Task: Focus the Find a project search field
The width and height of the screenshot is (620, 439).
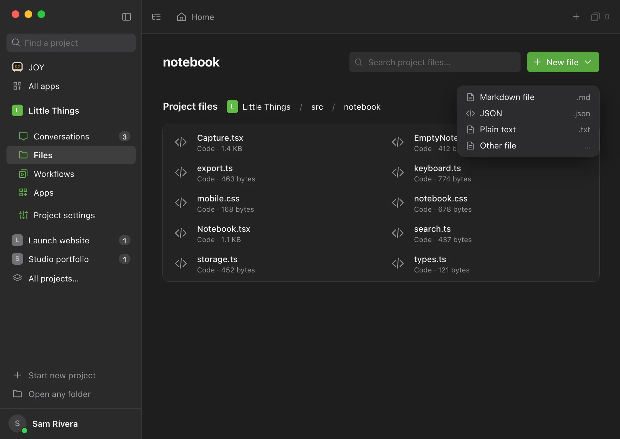Action: pos(71,43)
